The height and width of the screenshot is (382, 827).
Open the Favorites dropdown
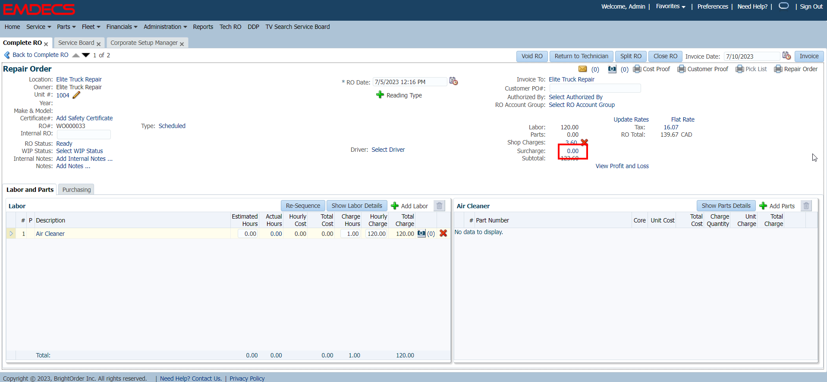[x=670, y=6]
